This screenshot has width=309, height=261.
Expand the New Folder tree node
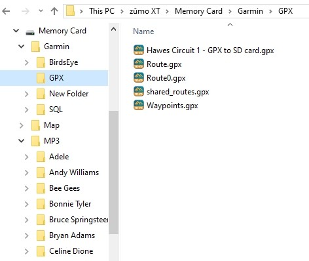click(27, 94)
